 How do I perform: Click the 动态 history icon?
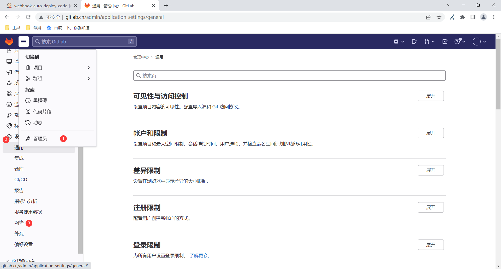28,123
